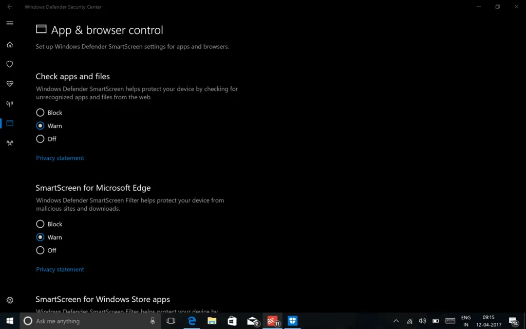This screenshot has height=329, width=526.
Task: Open the hamburger navigation menu
Action: 10,23
